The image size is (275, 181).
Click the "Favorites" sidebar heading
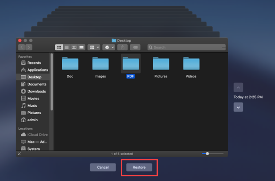point(25,57)
